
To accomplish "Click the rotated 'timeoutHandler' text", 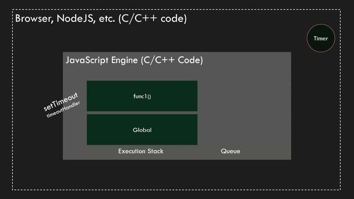I will pos(63,109).
